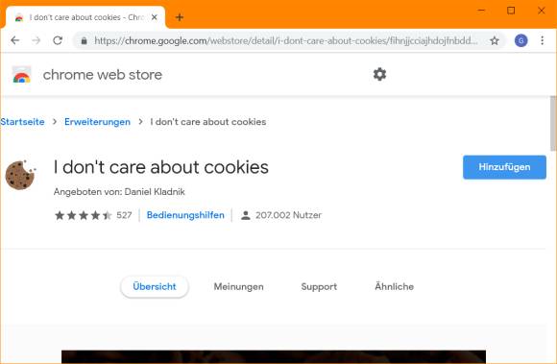Click the star rating with 527 reviews

93,215
